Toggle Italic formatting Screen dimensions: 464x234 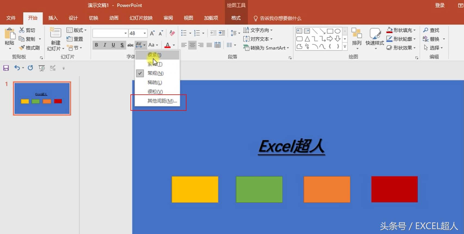(x=105, y=45)
